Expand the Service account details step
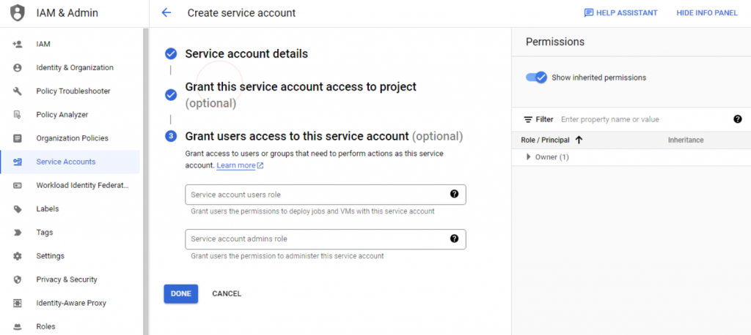 point(246,53)
